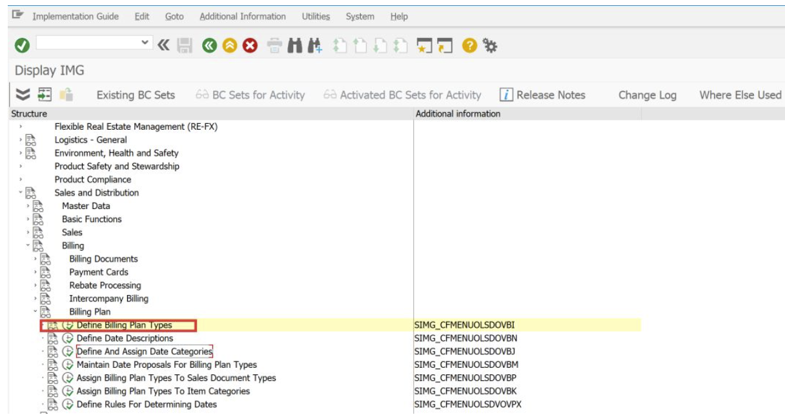This screenshot has height=415, width=785.
Task: Click the red Cancel icon
Action: [x=250, y=46]
